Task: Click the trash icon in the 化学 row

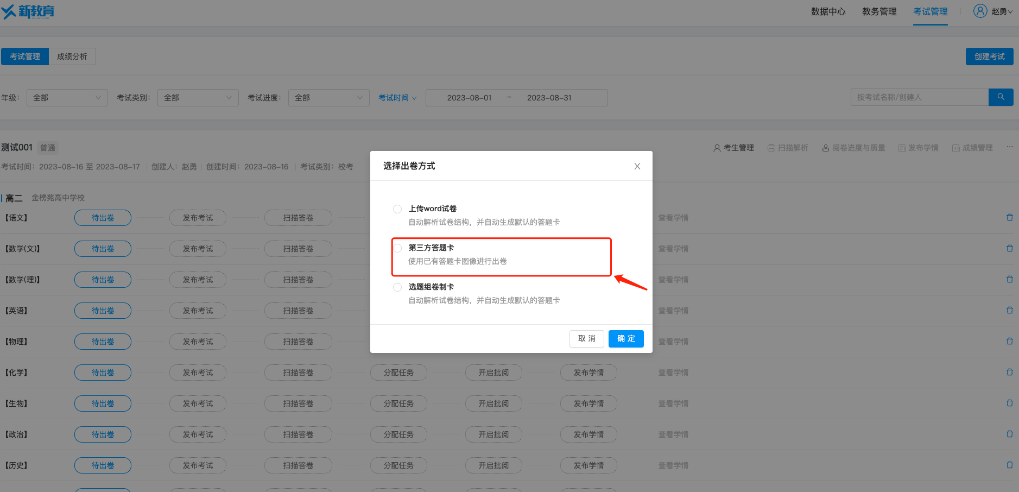Action: point(1009,372)
